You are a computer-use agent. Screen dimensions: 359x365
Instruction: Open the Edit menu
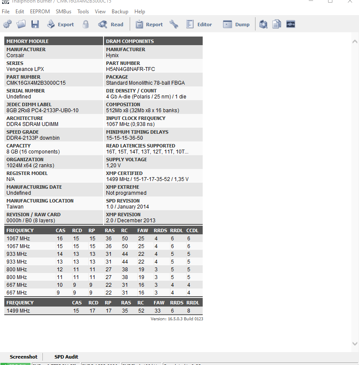click(x=20, y=12)
